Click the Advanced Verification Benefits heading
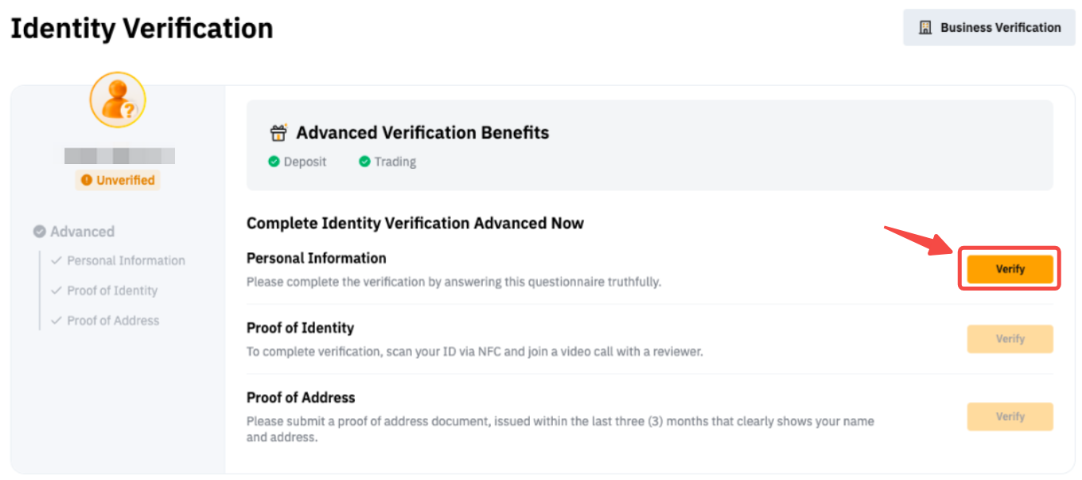Viewport: 1082px width, 480px height. coord(422,133)
